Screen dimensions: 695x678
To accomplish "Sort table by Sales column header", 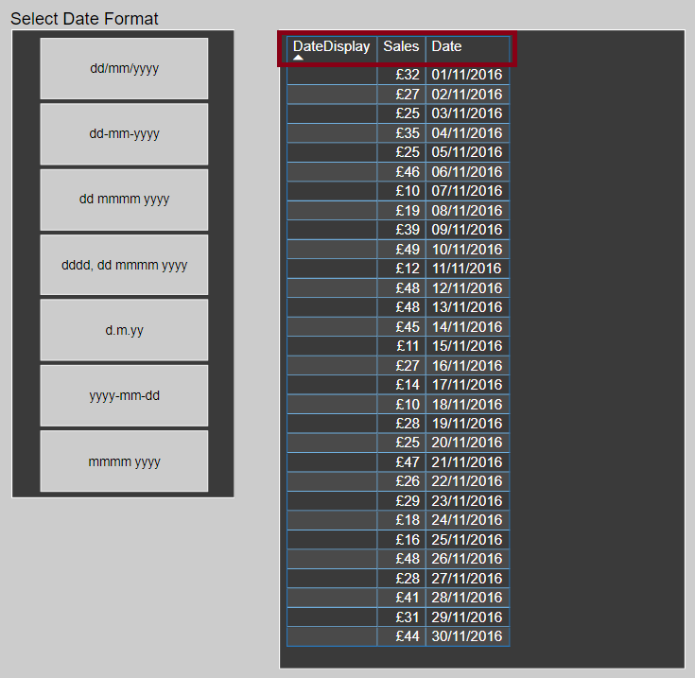I will point(401,46).
